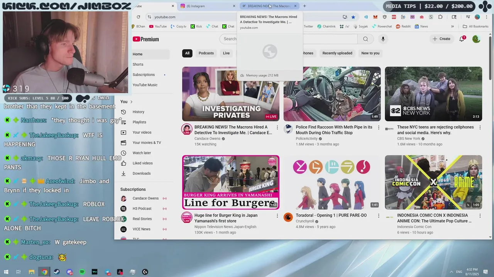Close the Instagram tab
This screenshot has height=277, width=494.
234,6
